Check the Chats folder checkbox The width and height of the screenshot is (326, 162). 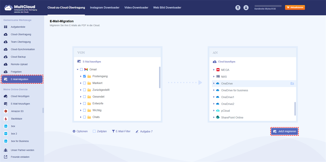point(84,117)
